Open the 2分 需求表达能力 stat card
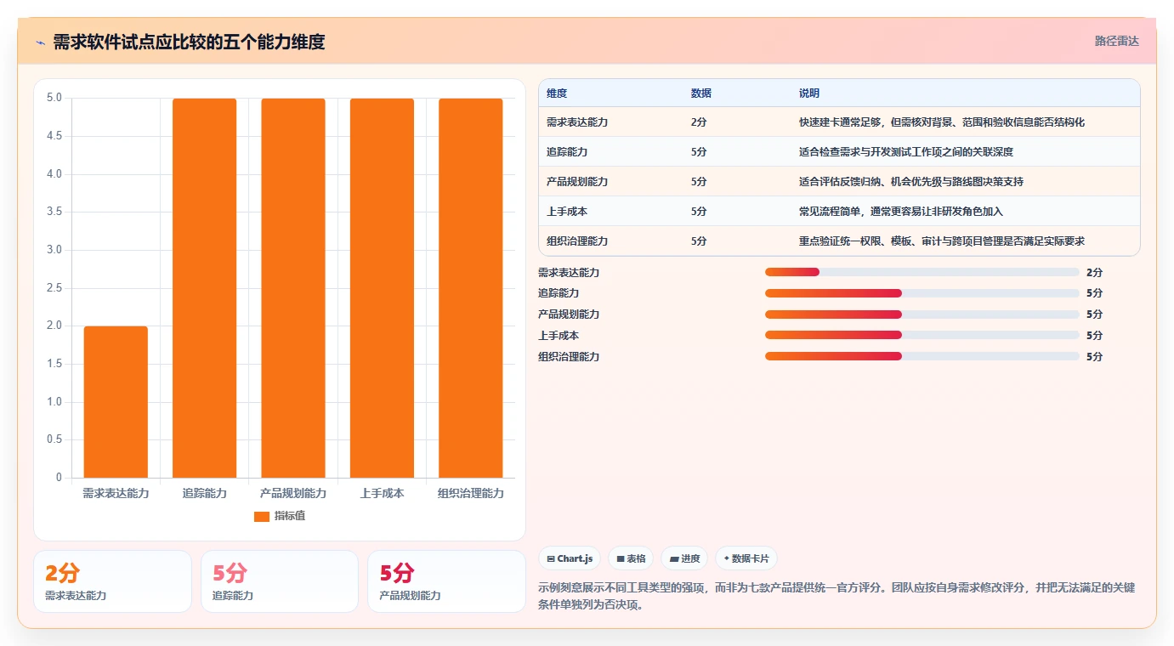 [x=112, y=581]
